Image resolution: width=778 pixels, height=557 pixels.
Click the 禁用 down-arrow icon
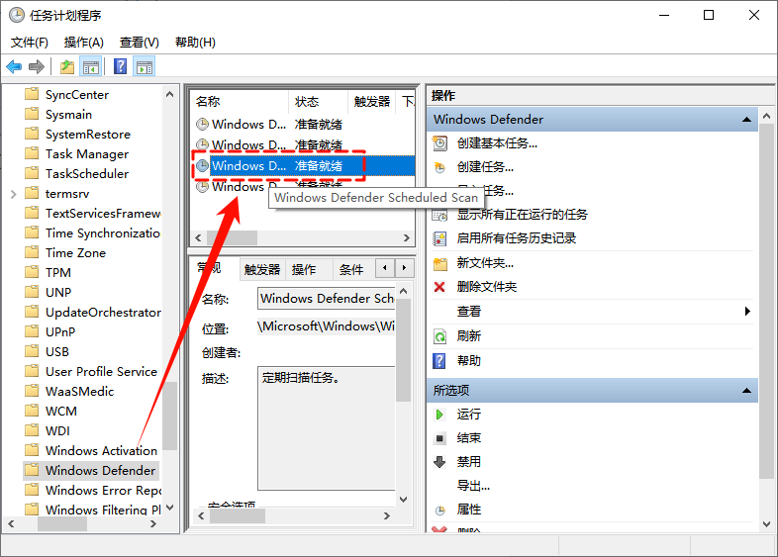click(x=439, y=462)
